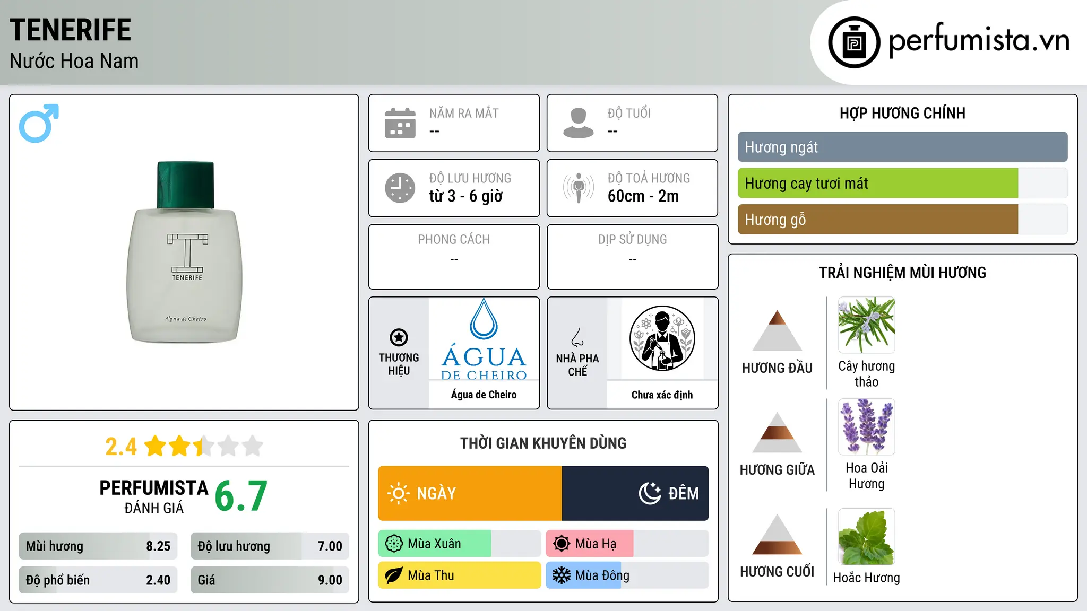
Task: Click the Hương ngát accord bar
Action: pos(902,147)
